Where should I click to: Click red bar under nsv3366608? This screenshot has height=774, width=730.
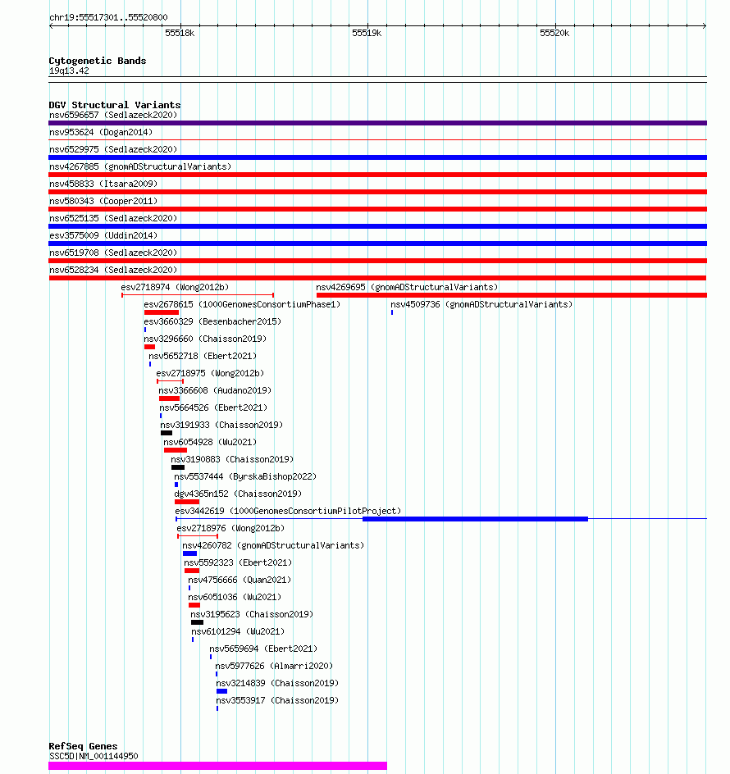pyautogui.click(x=170, y=398)
